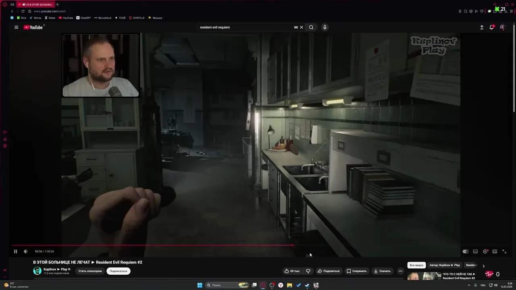Open the weather widget in the taskbar
Screen dimensions: 516x290
[15, 285]
